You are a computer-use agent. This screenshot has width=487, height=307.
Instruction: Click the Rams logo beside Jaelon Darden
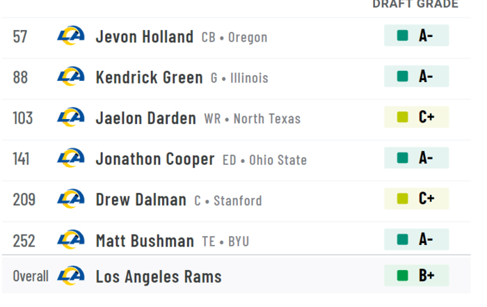tap(70, 118)
